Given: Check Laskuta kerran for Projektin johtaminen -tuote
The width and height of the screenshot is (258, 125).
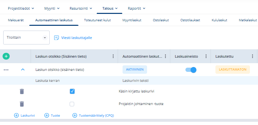Looking at the screenshot, I should pos(72,104).
